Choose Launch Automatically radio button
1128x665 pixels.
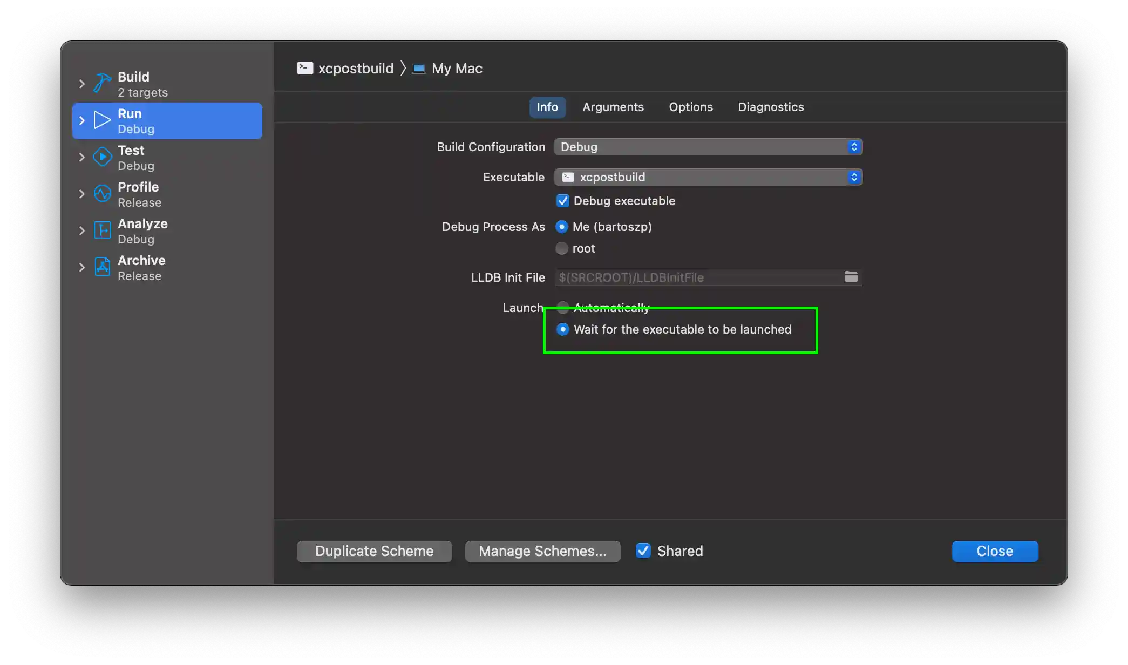click(x=563, y=308)
